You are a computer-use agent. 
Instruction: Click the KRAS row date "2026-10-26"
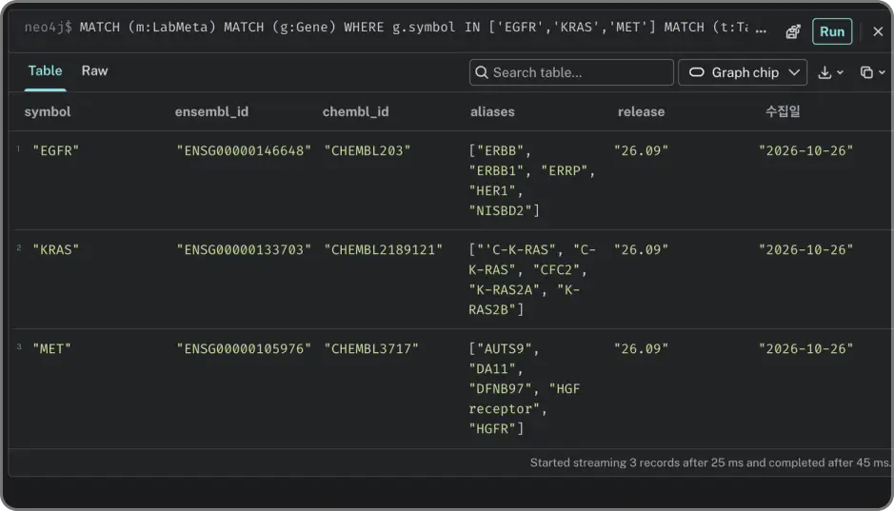[805, 250]
